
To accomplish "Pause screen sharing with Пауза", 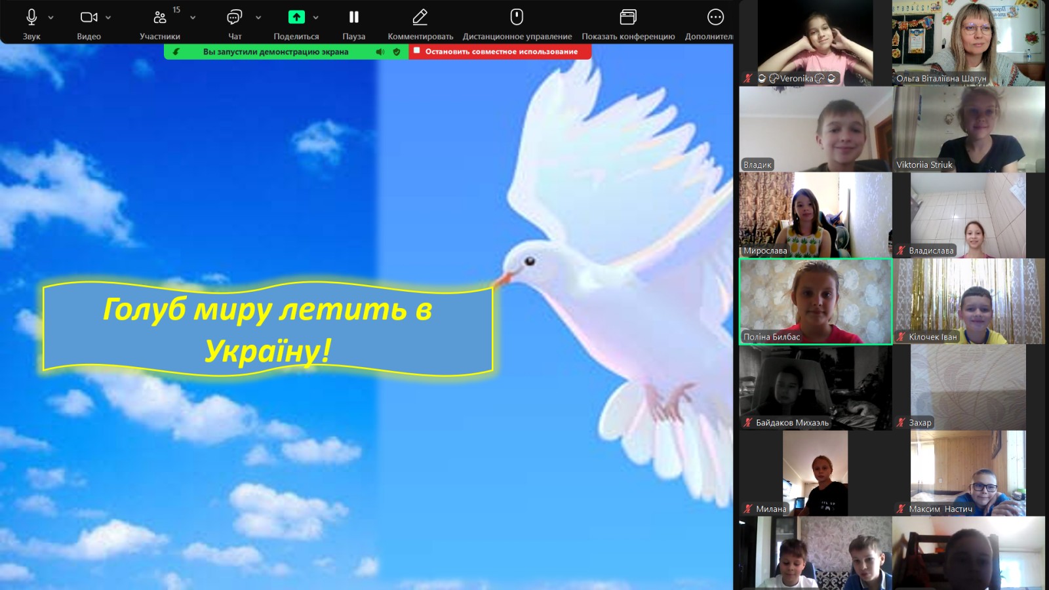I will tap(353, 18).
